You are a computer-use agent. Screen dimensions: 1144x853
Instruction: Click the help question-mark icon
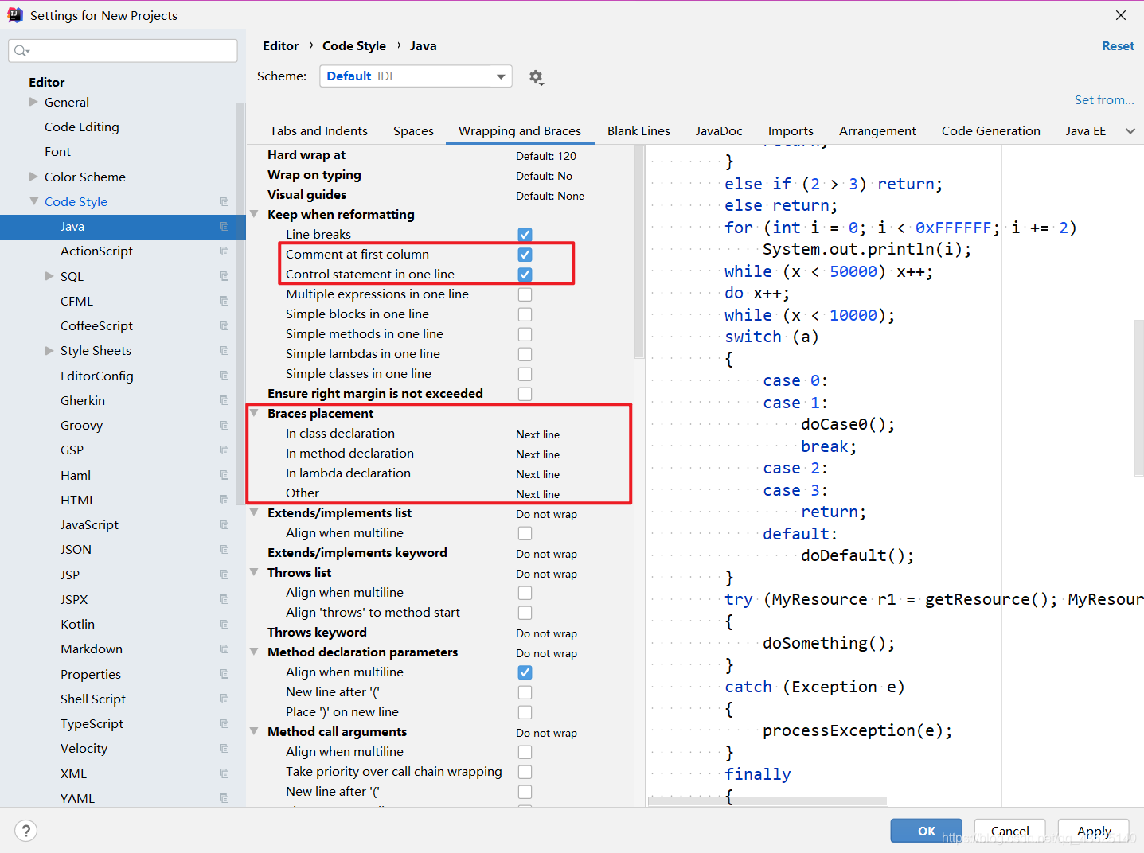coord(25,830)
